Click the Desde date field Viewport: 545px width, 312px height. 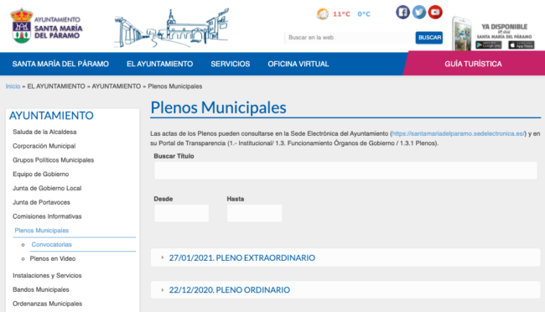181,213
